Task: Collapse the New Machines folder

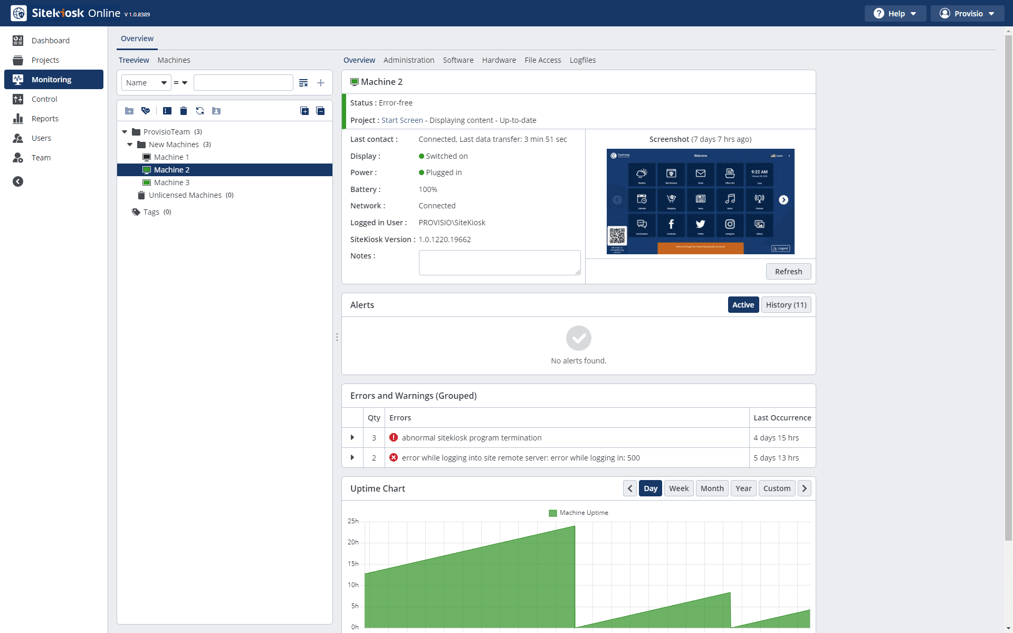Action: pos(130,145)
